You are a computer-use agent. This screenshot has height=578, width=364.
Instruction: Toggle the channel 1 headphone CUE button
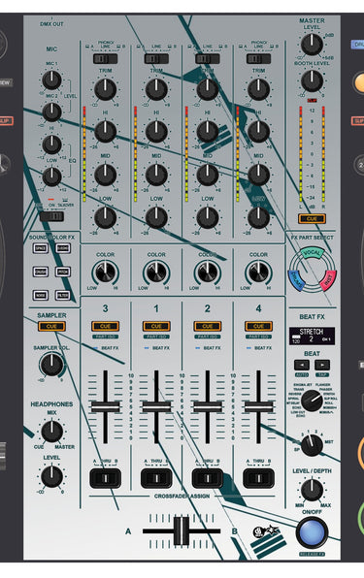[x=156, y=326]
